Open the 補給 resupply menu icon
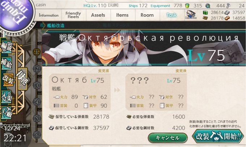Screen dimensions: 246x147 7,63
